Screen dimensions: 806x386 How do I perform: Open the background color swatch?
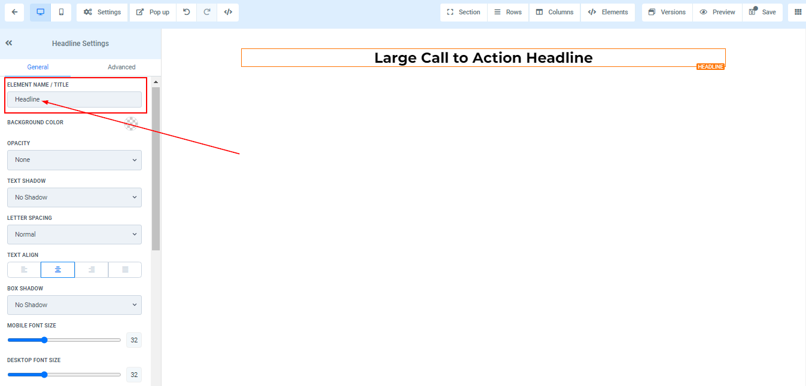point(131,124)
